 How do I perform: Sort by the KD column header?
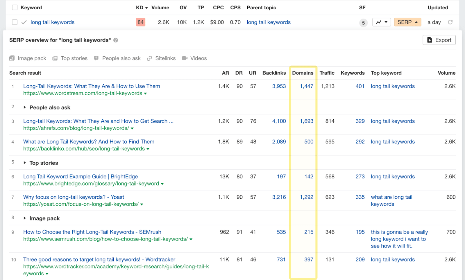142,8
